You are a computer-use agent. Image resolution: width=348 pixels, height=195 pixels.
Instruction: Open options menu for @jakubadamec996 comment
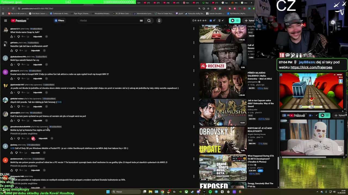(194, 57)
